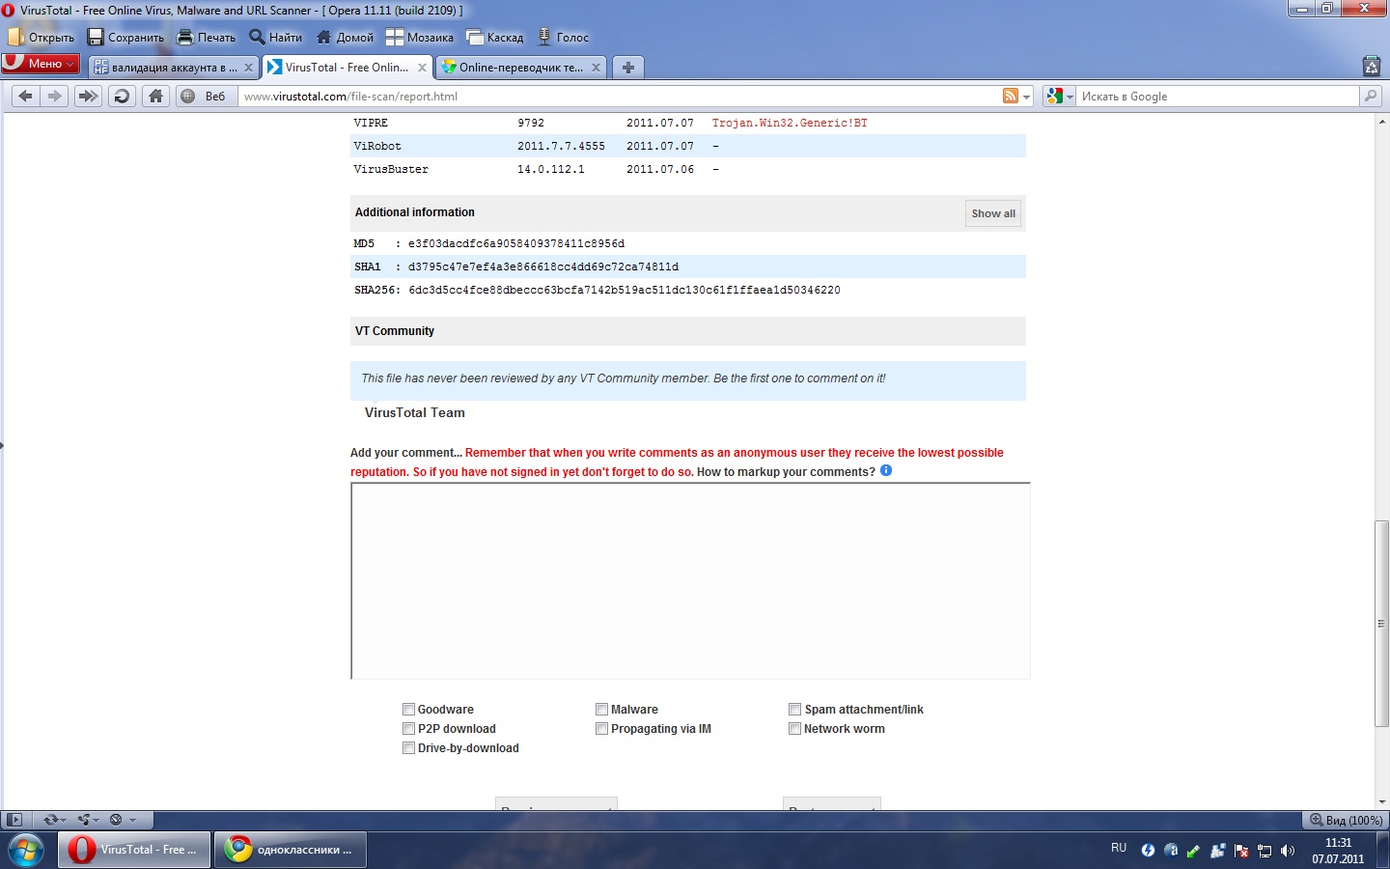The height and width of the screenshot is (869, 1390).
Task: Close the Online-переводчик tab
Action: 596,68
